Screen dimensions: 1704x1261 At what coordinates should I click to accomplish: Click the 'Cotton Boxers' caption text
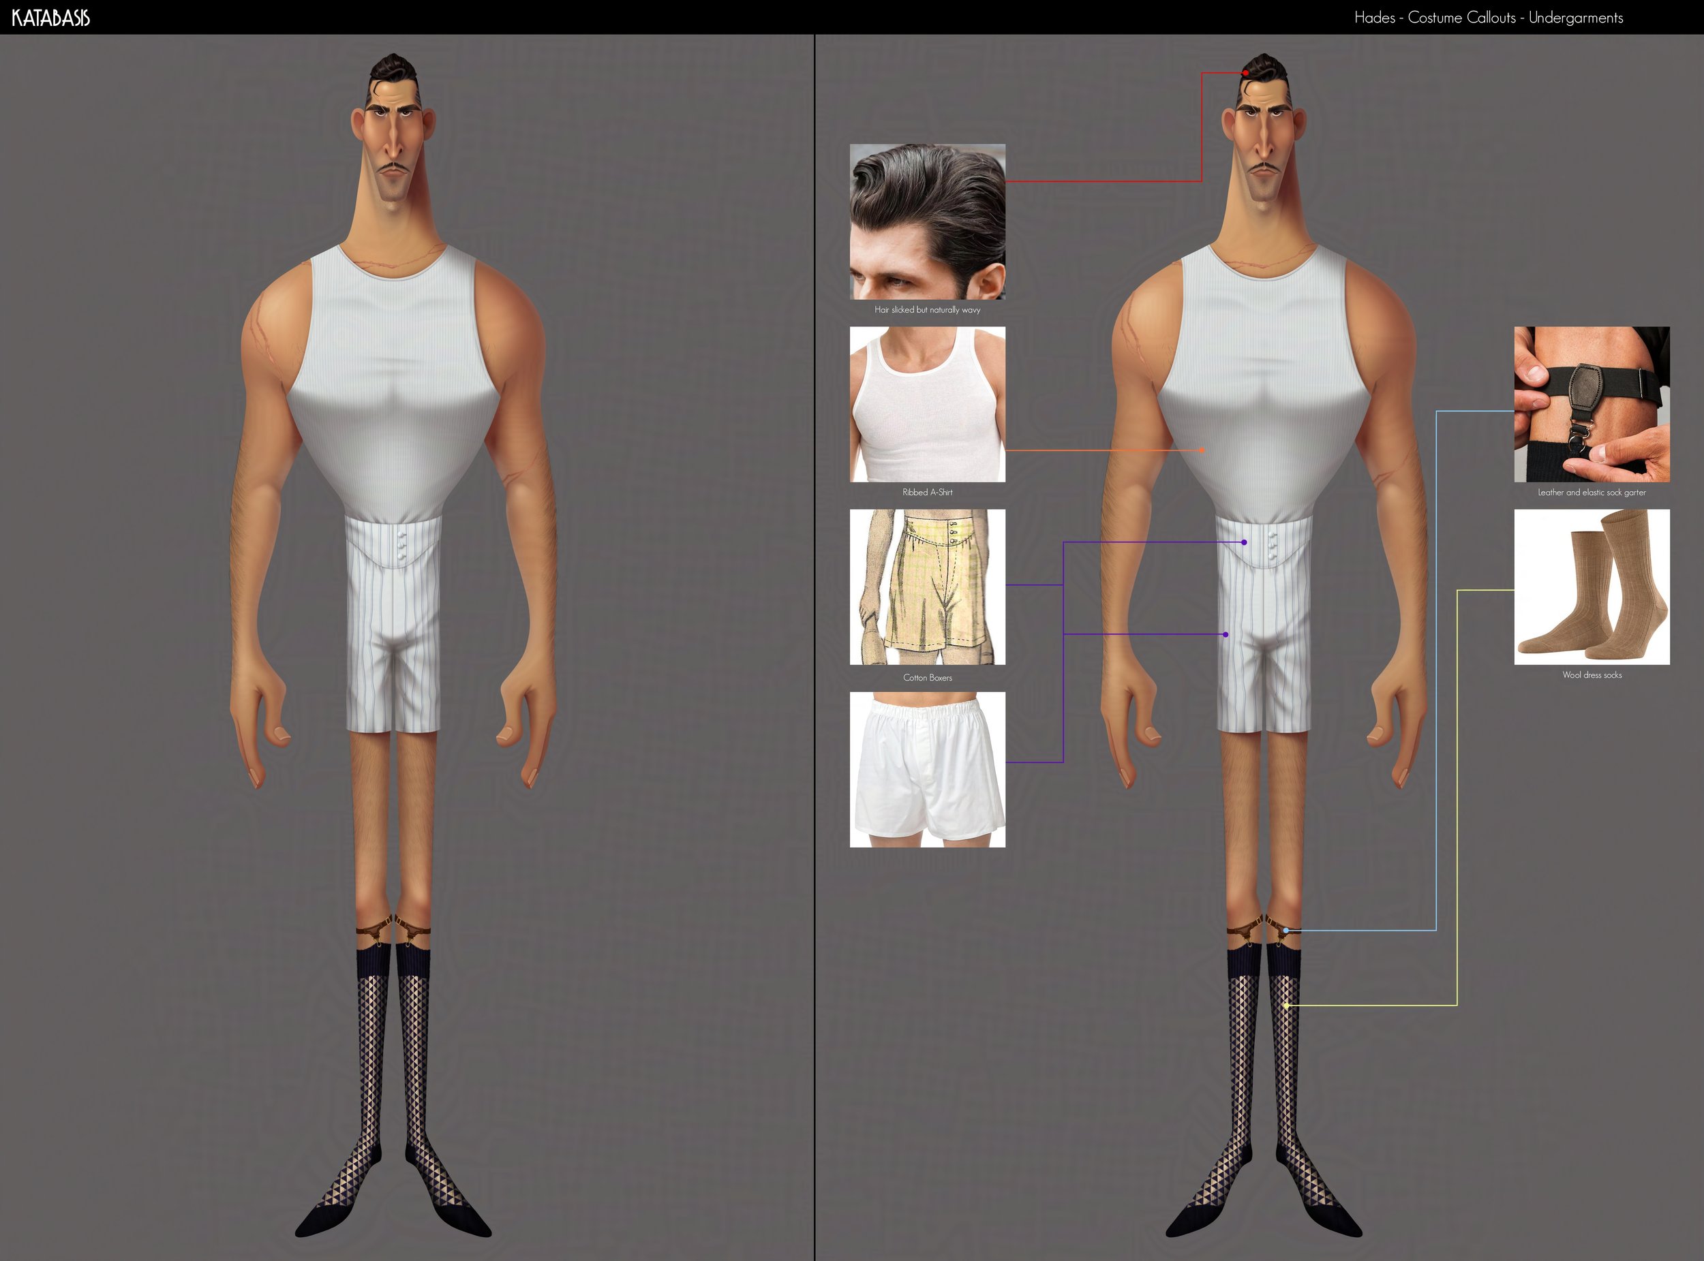click(x=927, y=678)
